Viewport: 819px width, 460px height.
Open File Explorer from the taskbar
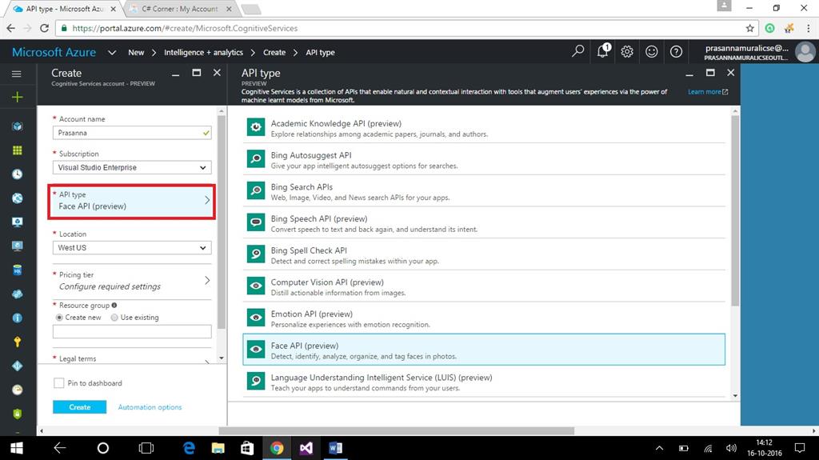click(218, 448)
